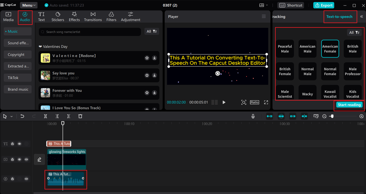Toggle auto snapping

[x=281, y=116]
